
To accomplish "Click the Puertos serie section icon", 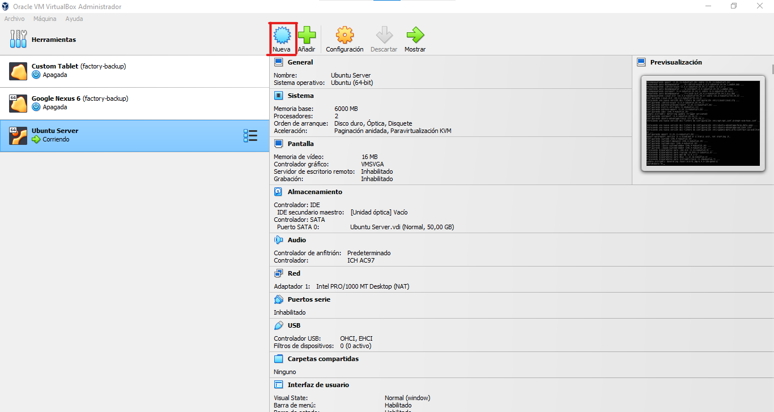I will pyautogui.click(x=278, y=299).
